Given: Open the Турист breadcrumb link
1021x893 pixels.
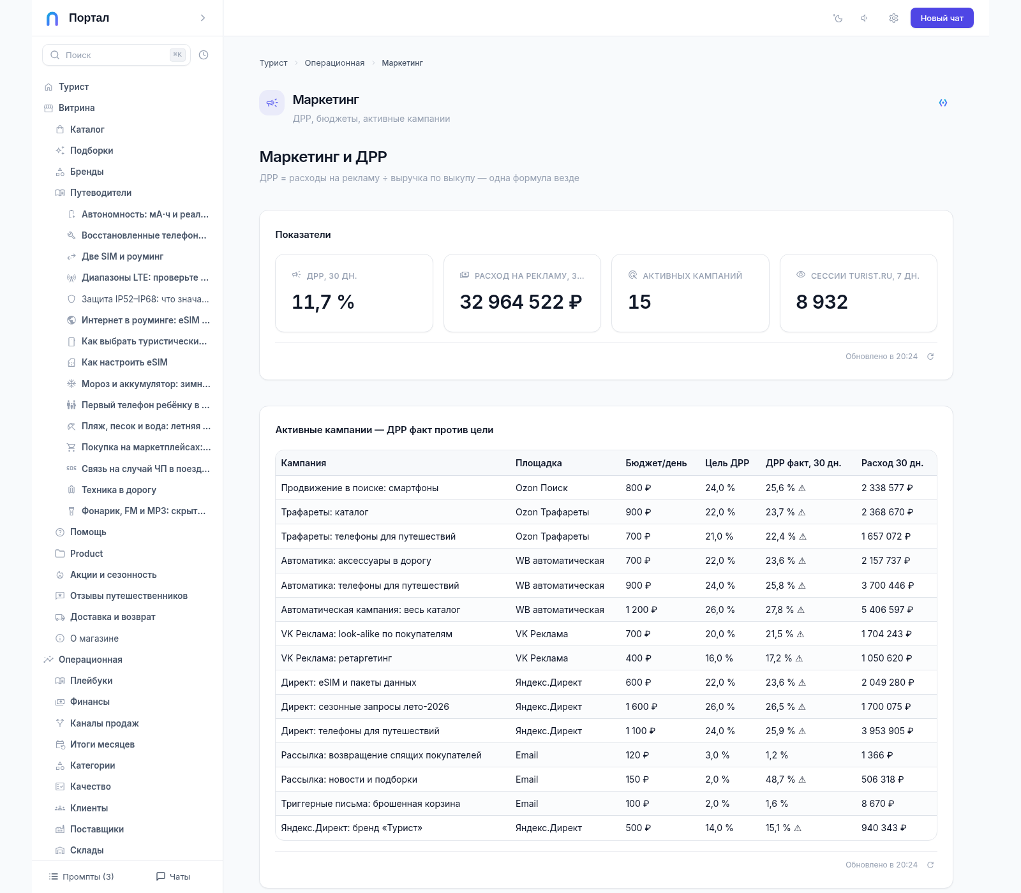Looking at the screenshot, I should [273, 63].
